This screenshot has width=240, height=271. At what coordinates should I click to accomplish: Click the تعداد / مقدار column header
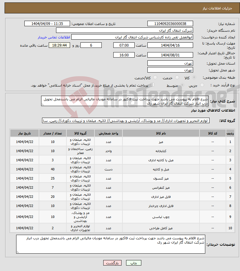click(53, 133)
